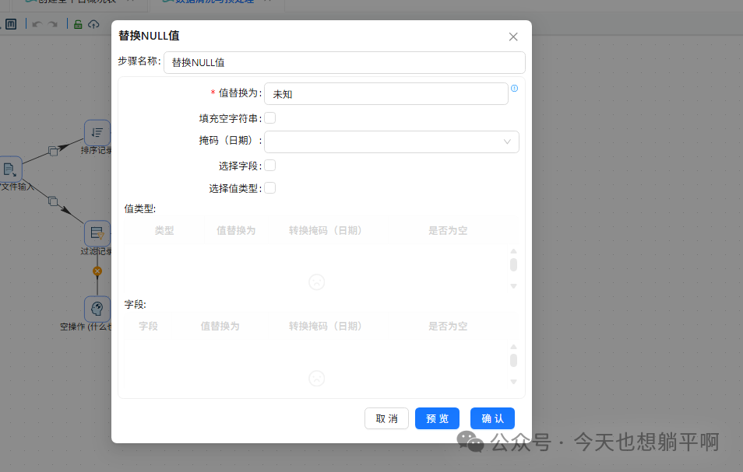The image size is (743, 472).
Task: Tick the 选择字段 checkbox
Action: [x=270, y=166]
